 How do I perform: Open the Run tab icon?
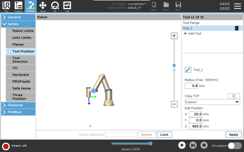6,6
